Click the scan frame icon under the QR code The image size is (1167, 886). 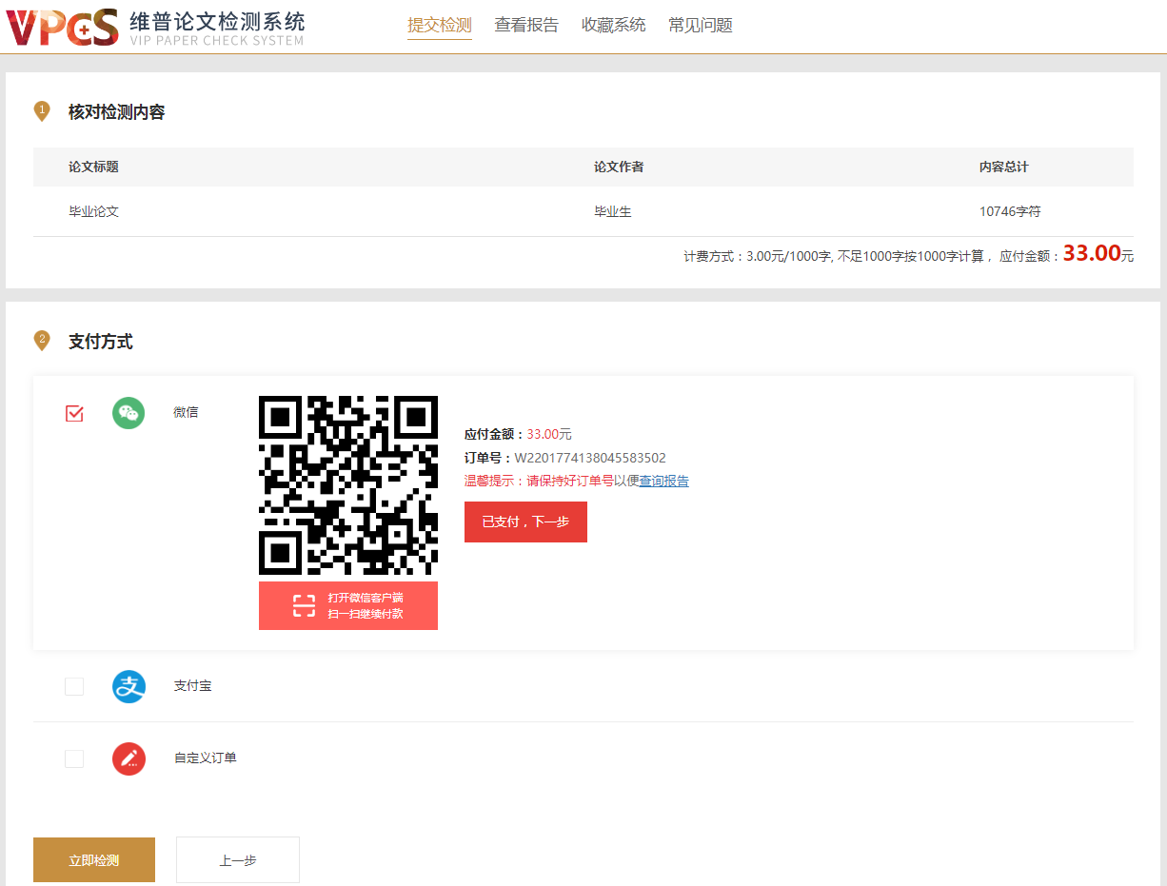[x=304, y=606]
